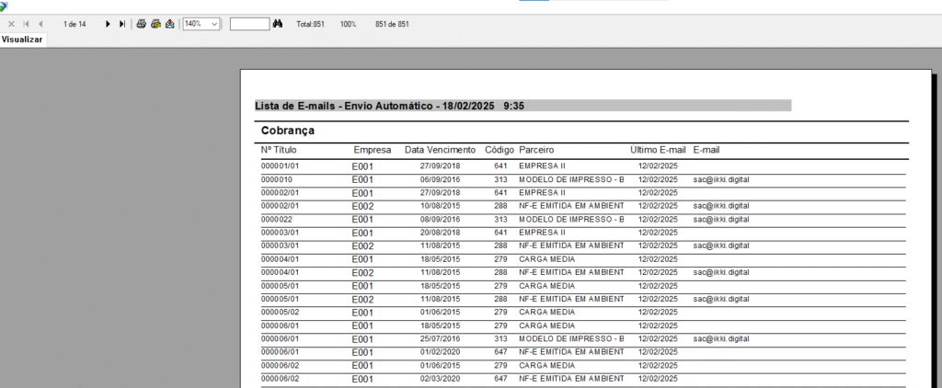Click the 'Código' column header
942x388 pixels.
(500, 150)
